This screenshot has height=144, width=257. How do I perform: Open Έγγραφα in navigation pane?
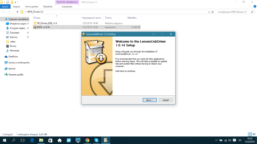point(14,33)
